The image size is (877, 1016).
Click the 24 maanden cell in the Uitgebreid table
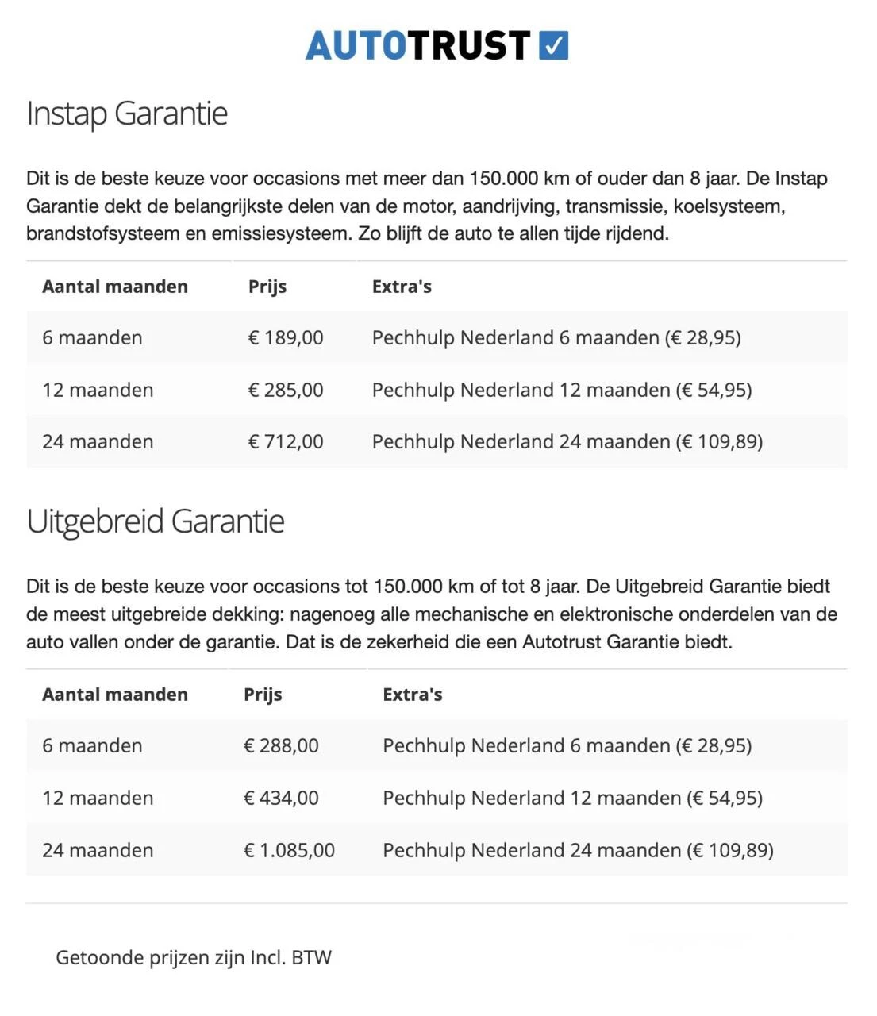coord(98,850)
